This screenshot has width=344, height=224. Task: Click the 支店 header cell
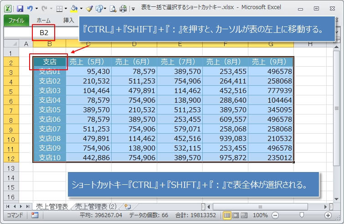pyautogui.click(x=50, y=62)
